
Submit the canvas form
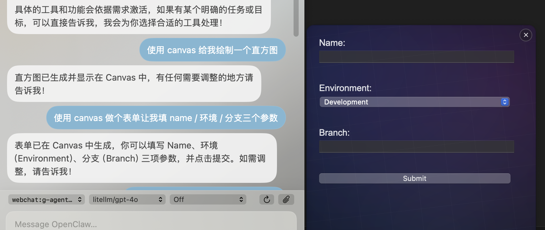414,178
